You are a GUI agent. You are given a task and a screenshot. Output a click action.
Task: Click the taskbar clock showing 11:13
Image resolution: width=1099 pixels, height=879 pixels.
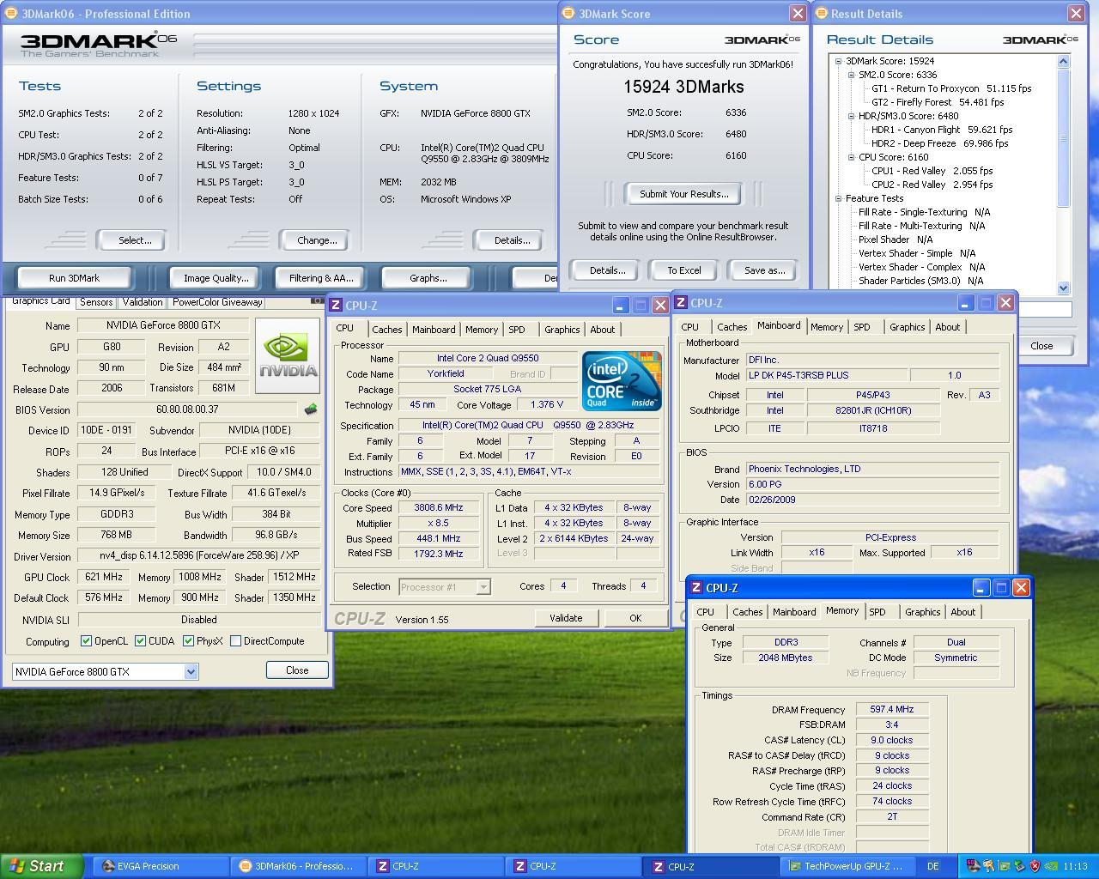pos(1075,866)
